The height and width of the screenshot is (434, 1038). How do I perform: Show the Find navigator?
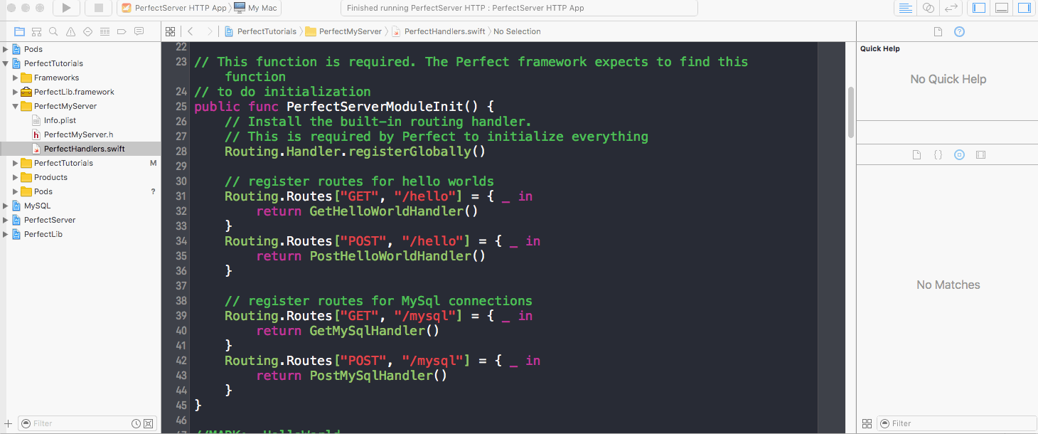(53, 31)
